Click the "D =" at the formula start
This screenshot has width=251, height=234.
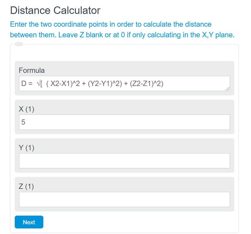tap(27, 84)
